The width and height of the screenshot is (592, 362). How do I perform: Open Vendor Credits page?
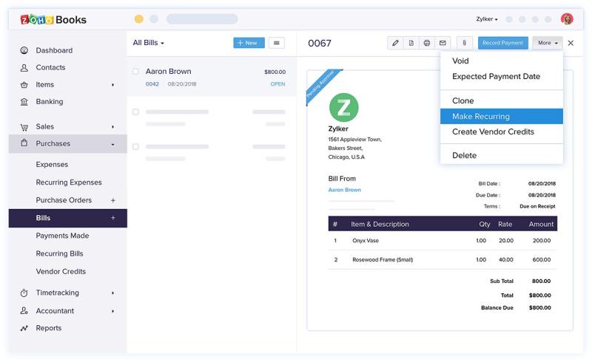click(61, 272)
